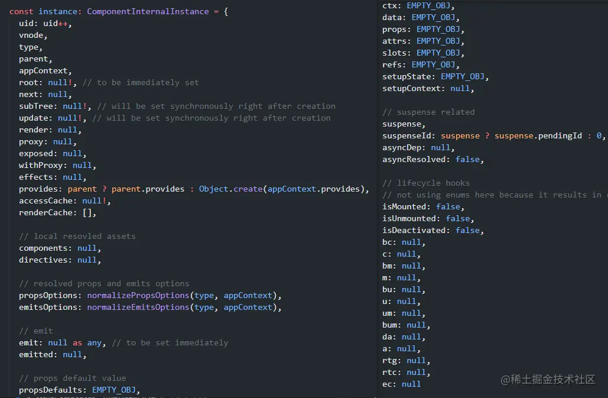Click 'root: null!' property
608x398 pixels.
click(45, 83)
